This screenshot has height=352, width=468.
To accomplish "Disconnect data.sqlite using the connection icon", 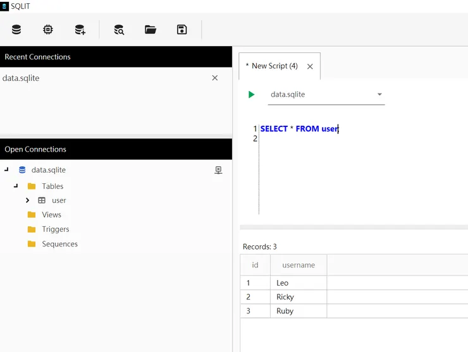I will [x=218, y=170].
